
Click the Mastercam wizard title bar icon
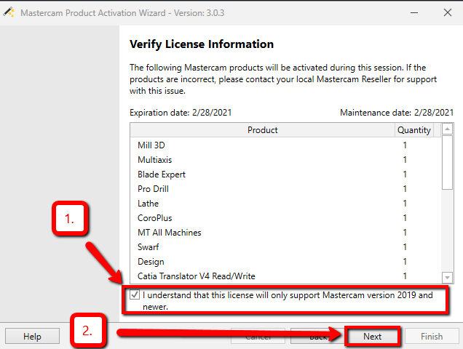(x=9, y=12)
